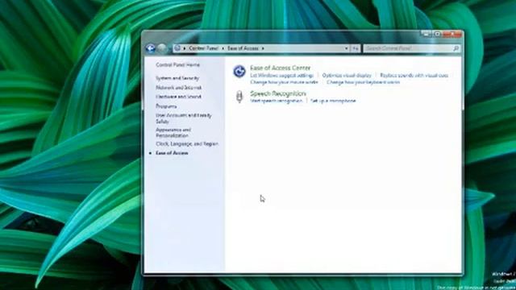516x290 pixels.
Task: Open User Accounts and Family Safety
Action: coord(184,118)
